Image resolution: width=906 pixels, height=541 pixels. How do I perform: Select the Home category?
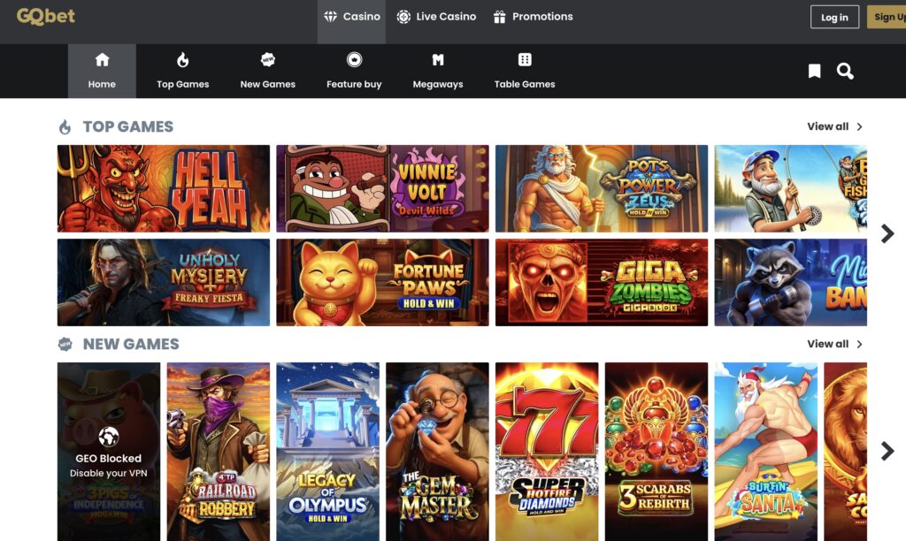(x=102, y=71)
